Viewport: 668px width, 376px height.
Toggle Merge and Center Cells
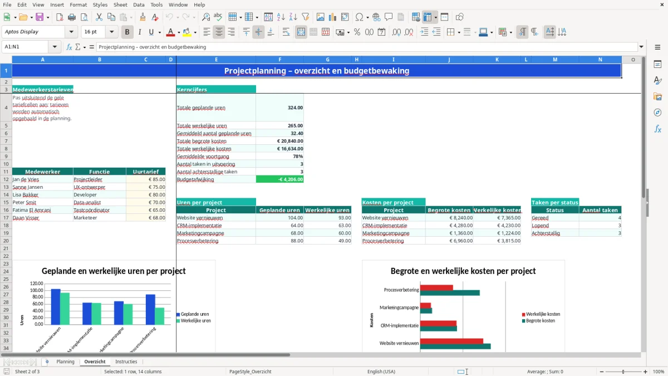301,32
